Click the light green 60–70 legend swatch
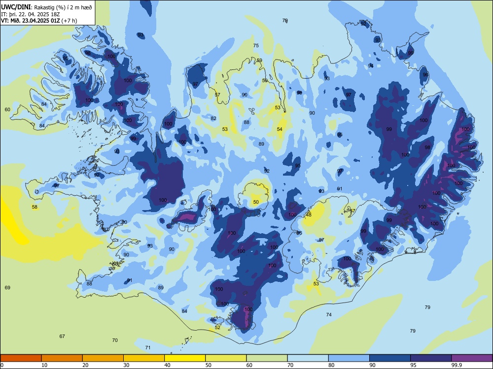Viewport: 493px width, 369px height. coord(267,358)
